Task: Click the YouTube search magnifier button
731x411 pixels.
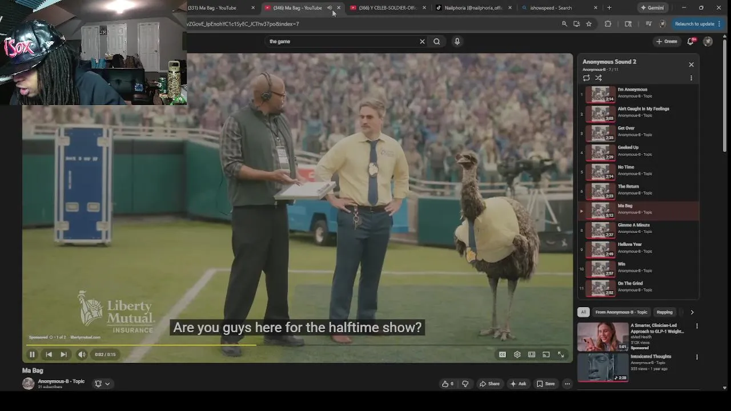Action: point(437,42)
